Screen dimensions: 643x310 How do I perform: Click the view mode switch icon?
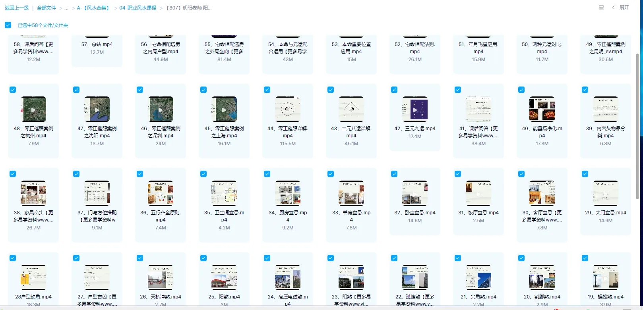601,8
